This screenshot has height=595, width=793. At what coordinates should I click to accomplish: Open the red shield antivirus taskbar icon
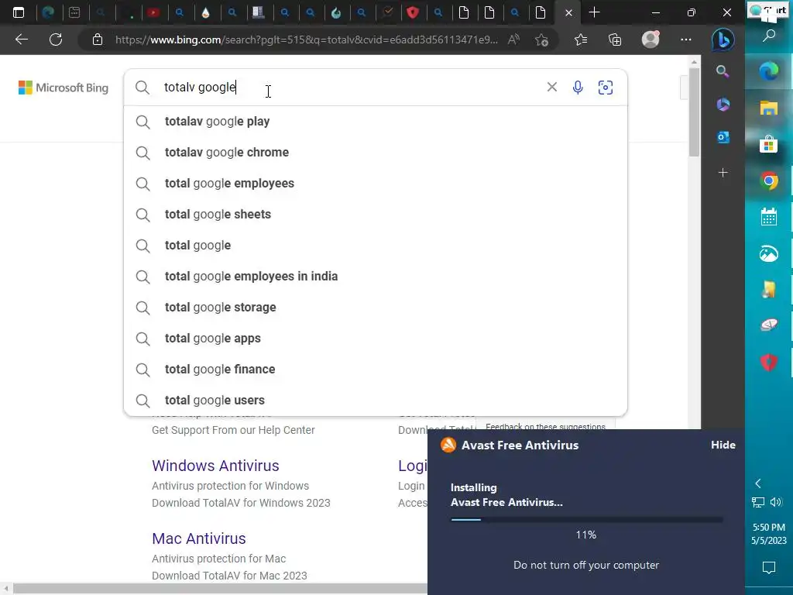pos(769,363)
